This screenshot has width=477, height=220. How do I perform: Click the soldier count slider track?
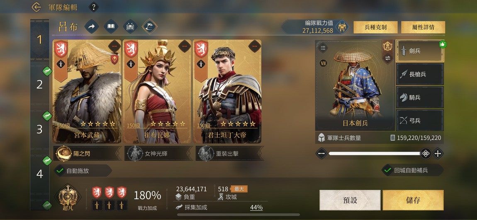coord(374,153)
